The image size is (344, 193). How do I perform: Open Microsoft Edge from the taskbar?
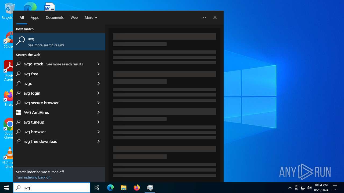point(110,188)
